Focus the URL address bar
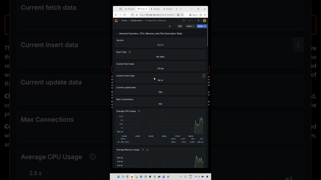This screenshot has height=180, width=321. pos(158,15)
